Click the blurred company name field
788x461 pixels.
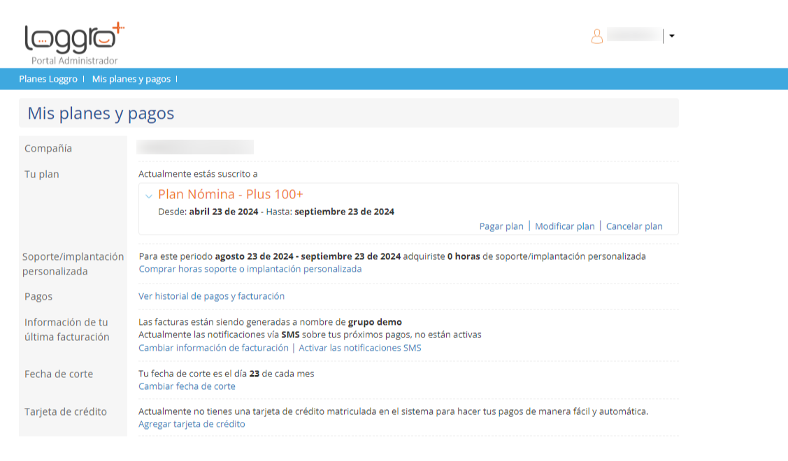195,147
